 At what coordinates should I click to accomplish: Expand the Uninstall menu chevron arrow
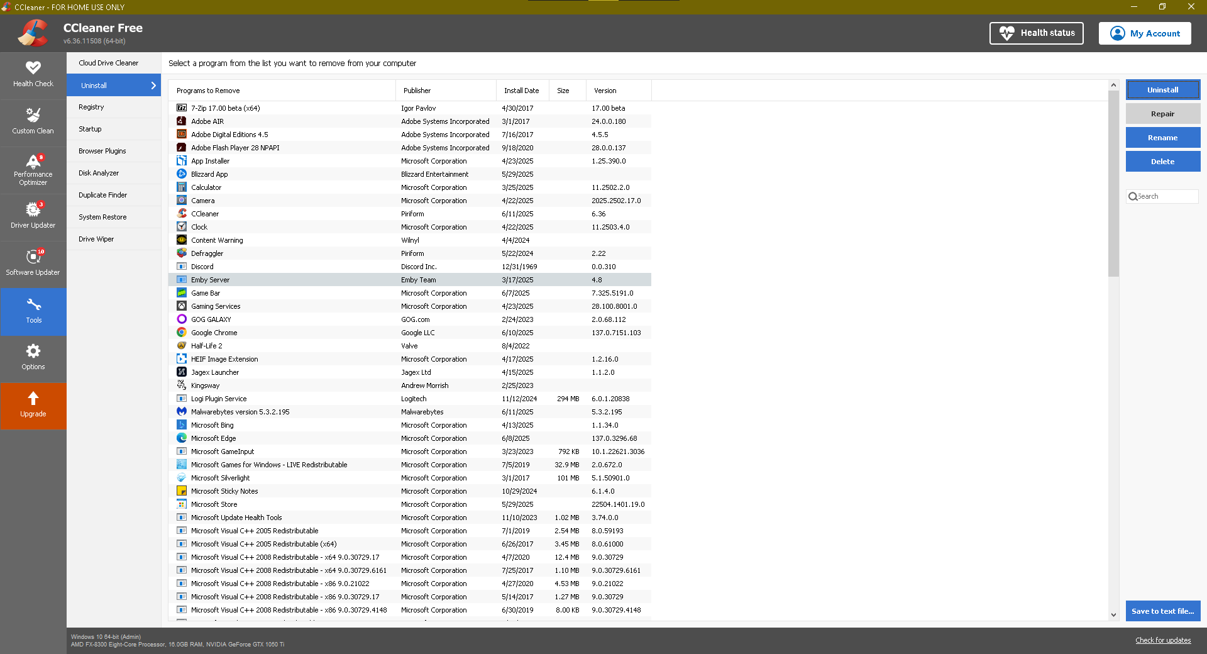click(x=153, y=86)
